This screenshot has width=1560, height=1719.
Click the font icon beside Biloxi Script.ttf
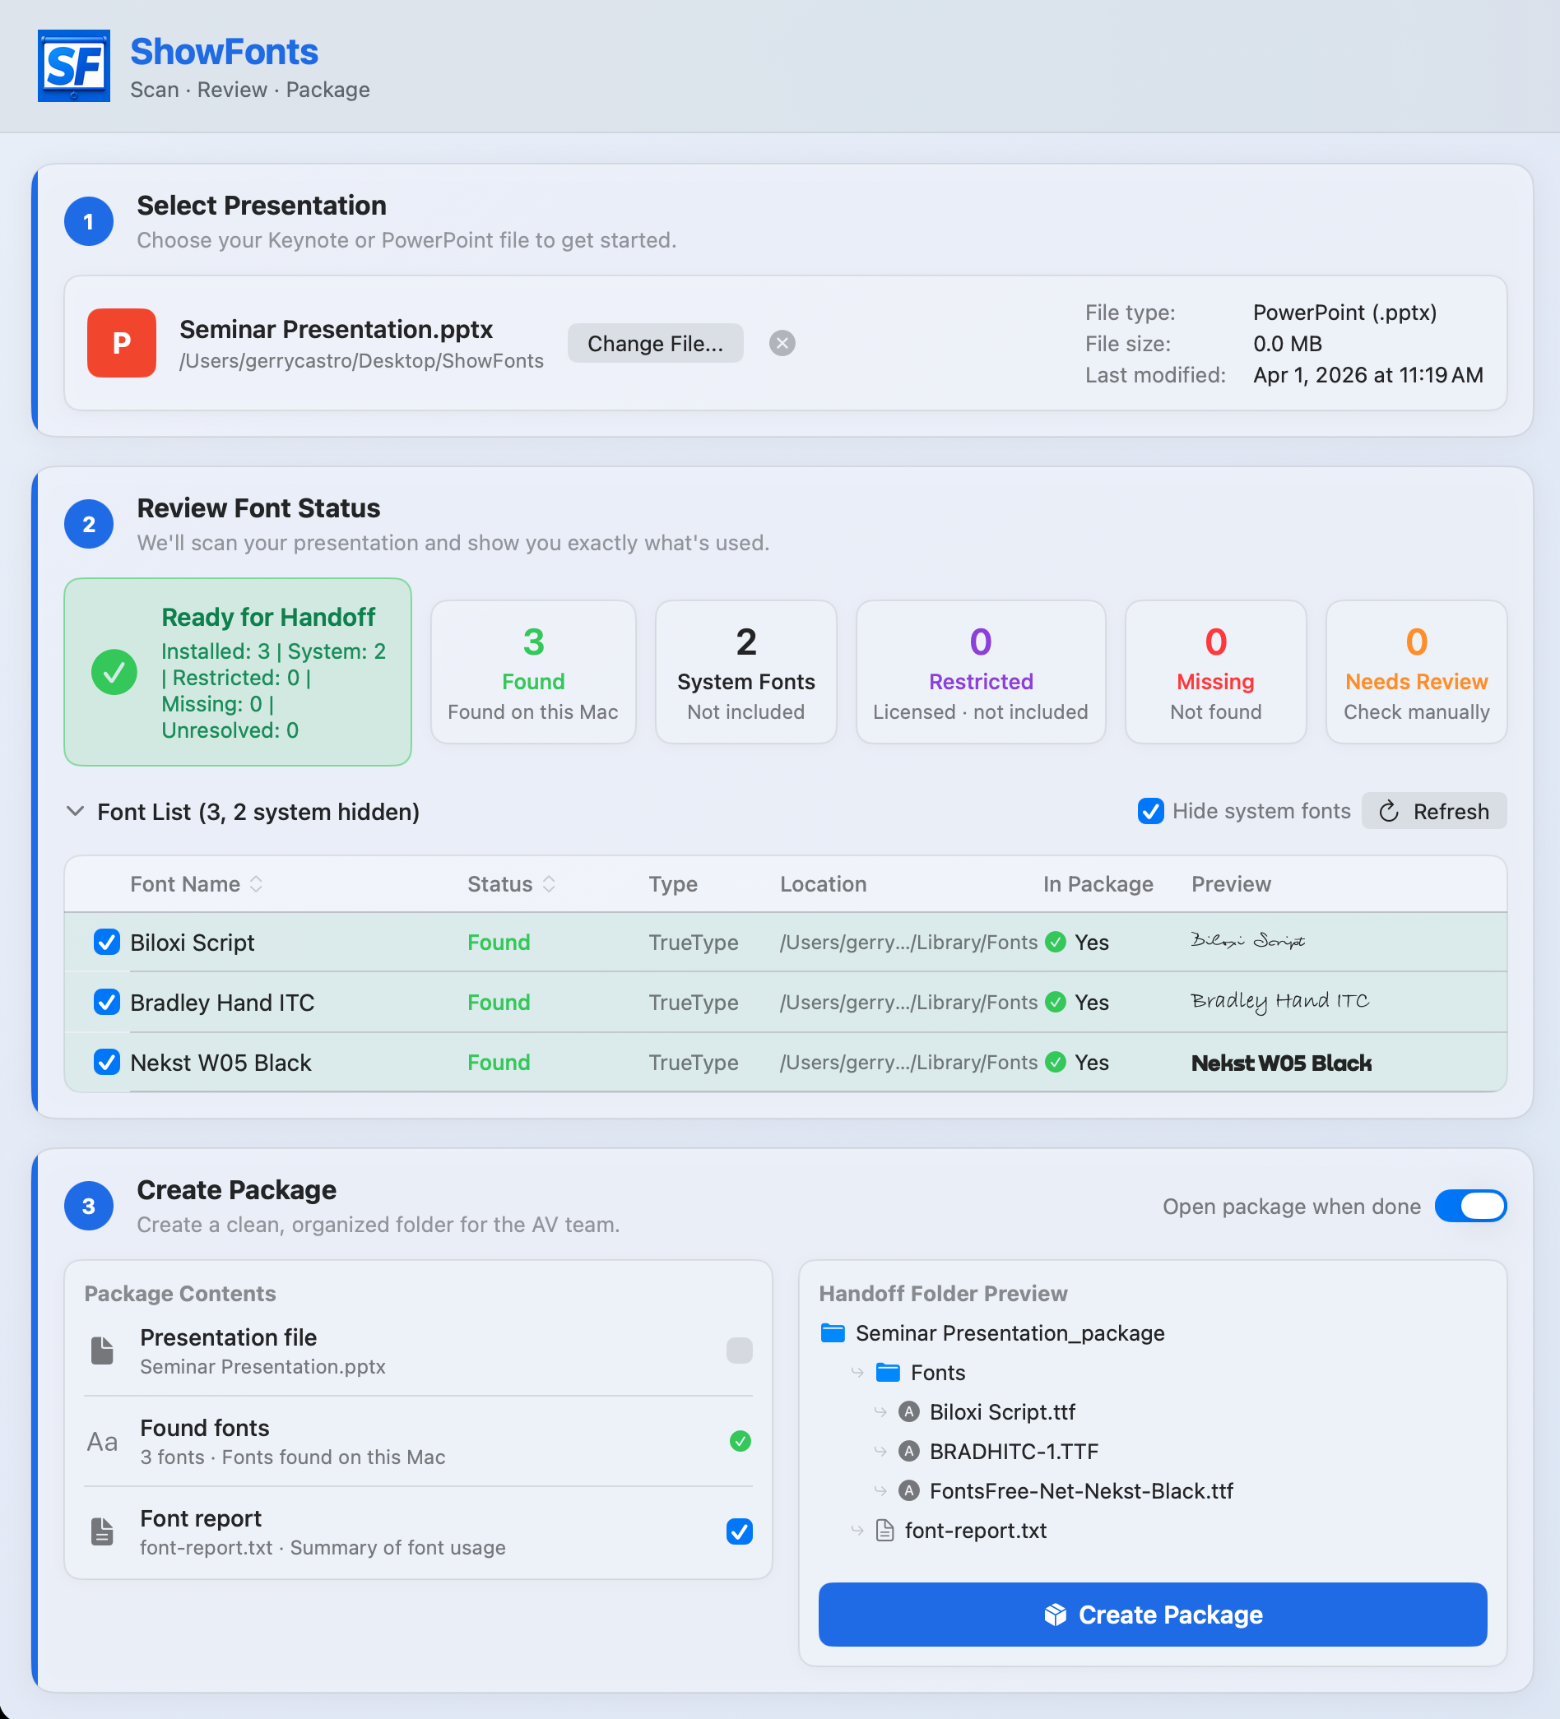909,1412
